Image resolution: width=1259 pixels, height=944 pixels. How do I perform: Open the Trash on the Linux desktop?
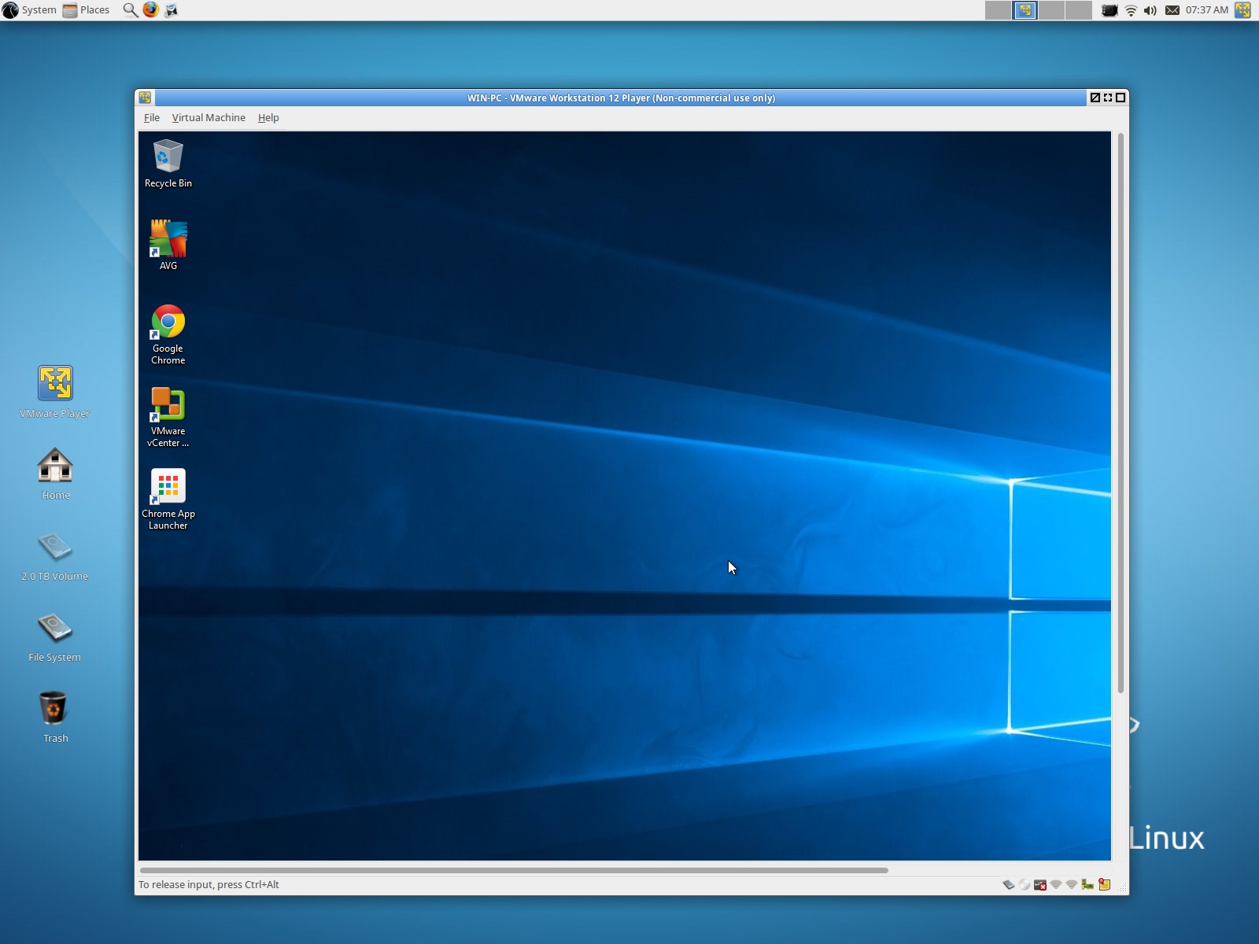pos(55,717)
